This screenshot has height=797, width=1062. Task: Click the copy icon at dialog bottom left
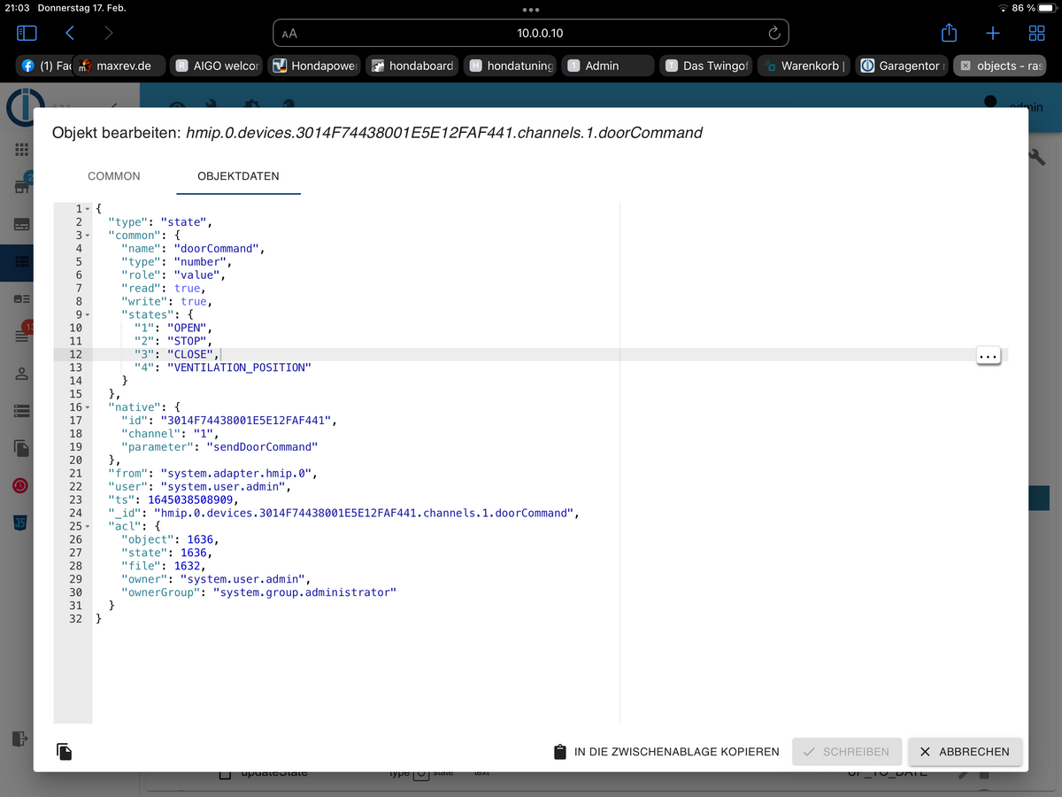[64, 752]
